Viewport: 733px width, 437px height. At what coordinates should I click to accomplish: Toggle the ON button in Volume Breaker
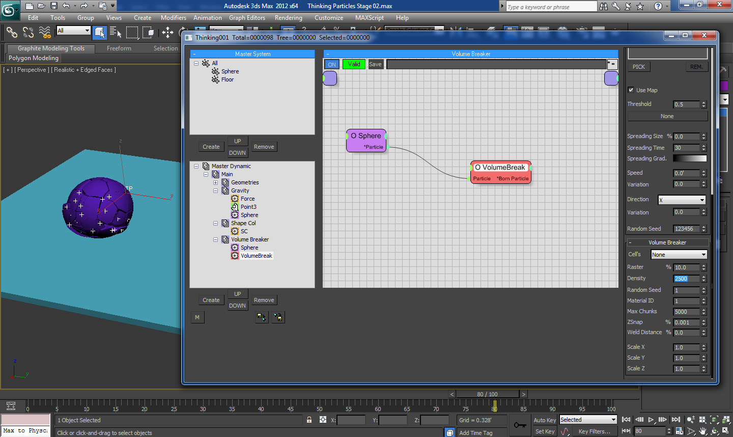pos(332,64)
